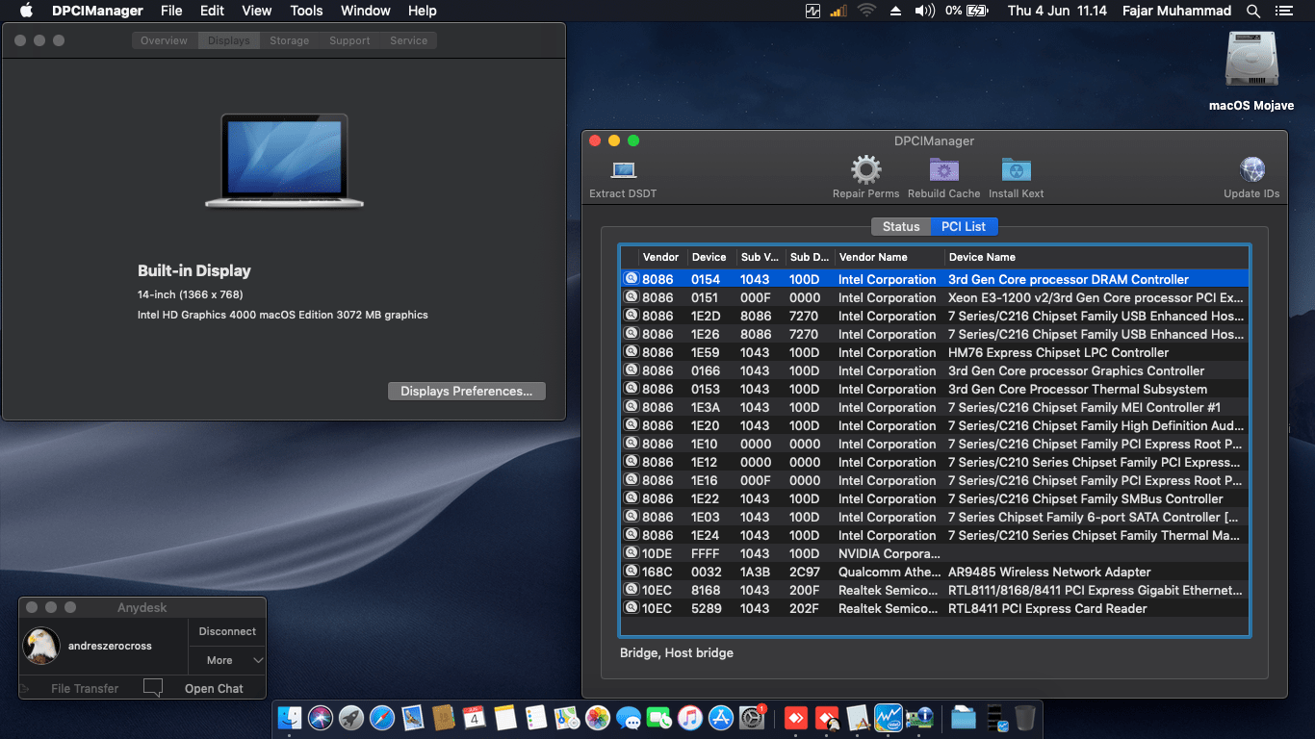Image resolution: width=1315 pixels, height=739 pixels.
Task: Open the App Store in Dock
Action: point(721,717)
